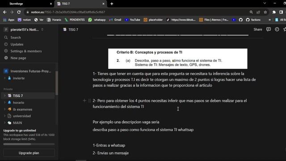The width and height of the screenshot is (286, 161).
Task: Click the sidebar scrollbar
Action: [57, 83]
